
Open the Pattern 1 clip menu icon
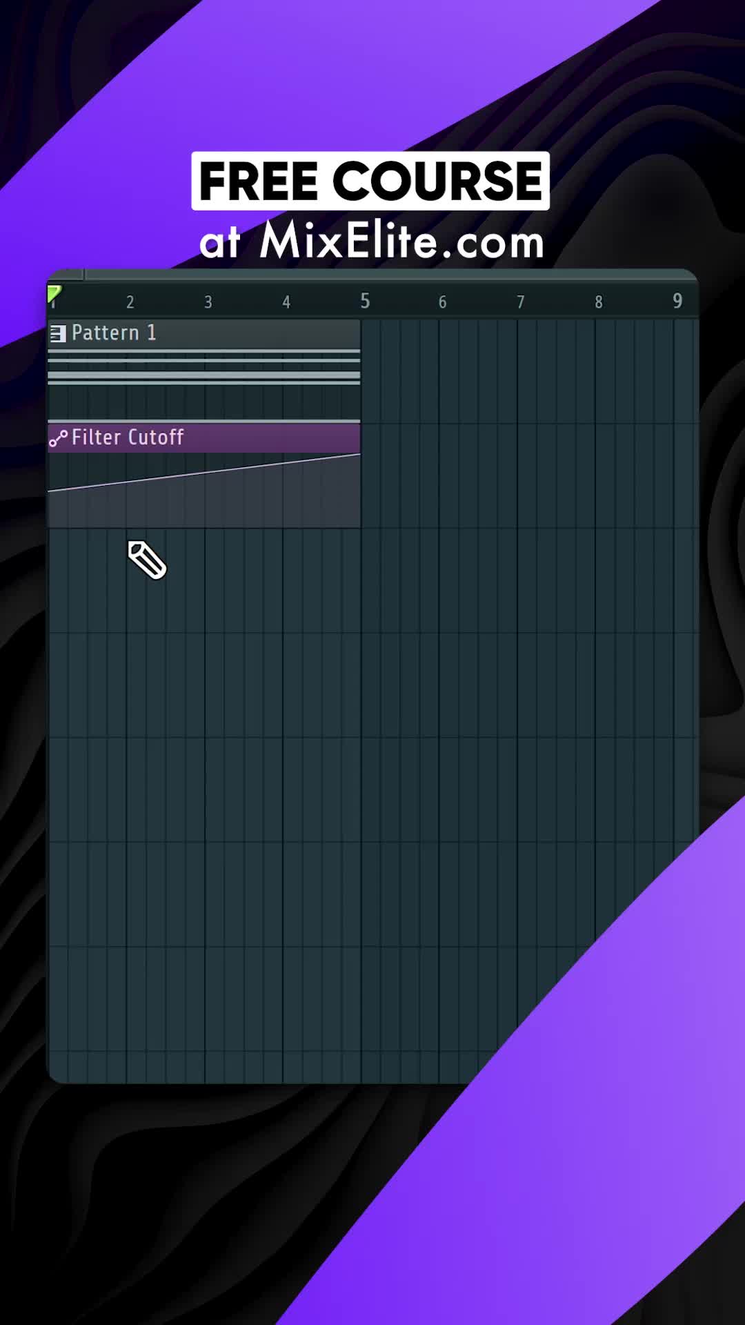pos(58,334)
